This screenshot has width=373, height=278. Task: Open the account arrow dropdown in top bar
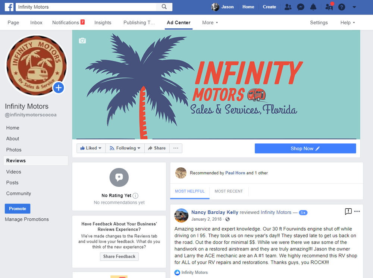pyautogui.click(x=354, y=7)
